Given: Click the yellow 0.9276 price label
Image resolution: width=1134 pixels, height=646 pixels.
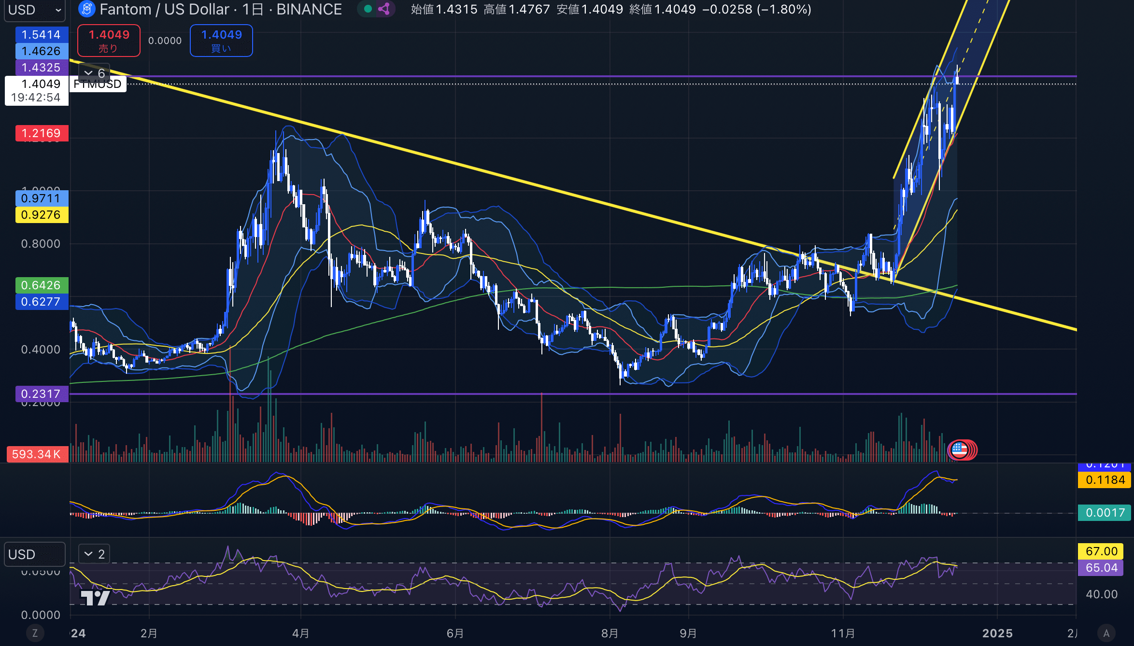Looking at the screenshot, I should 42,215.
